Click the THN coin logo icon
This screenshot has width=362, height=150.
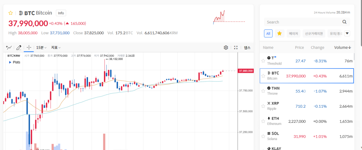pyautogui.click(x=269, y=88)
